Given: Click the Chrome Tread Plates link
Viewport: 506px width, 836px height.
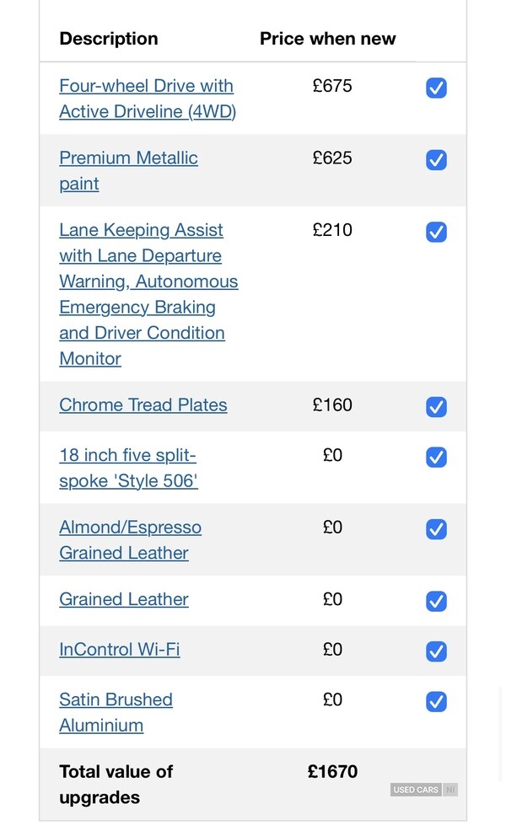Looking at the screenshot, I should coord(143,405).
